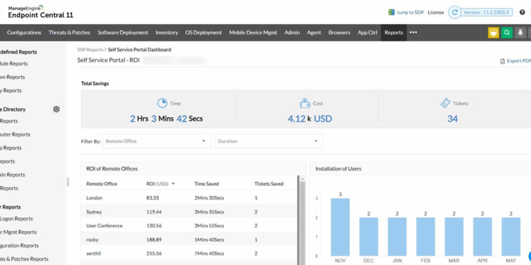The width and height of the screenshot is (531, 265).
Task: Sort by ROI (USD) column arrow
Action: coord(173,184)
